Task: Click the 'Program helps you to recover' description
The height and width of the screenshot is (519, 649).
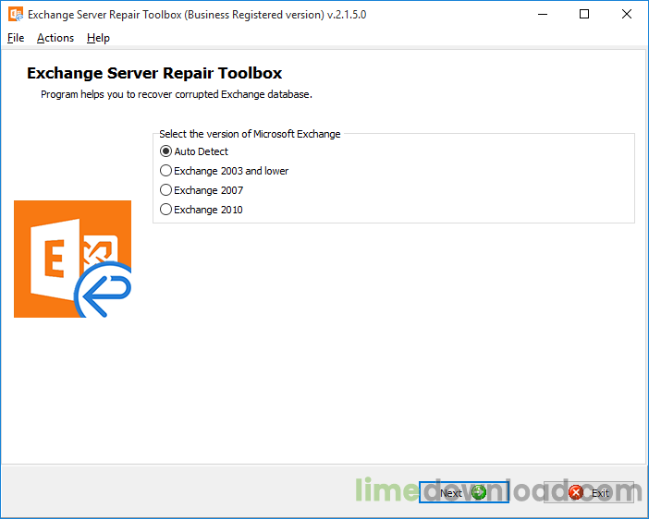Action: point(177,94)
